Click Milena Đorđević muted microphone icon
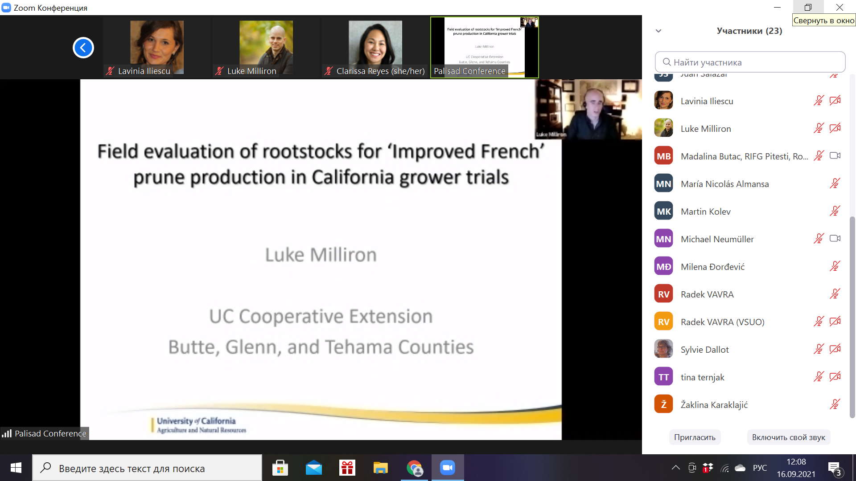 pos(835,266)
